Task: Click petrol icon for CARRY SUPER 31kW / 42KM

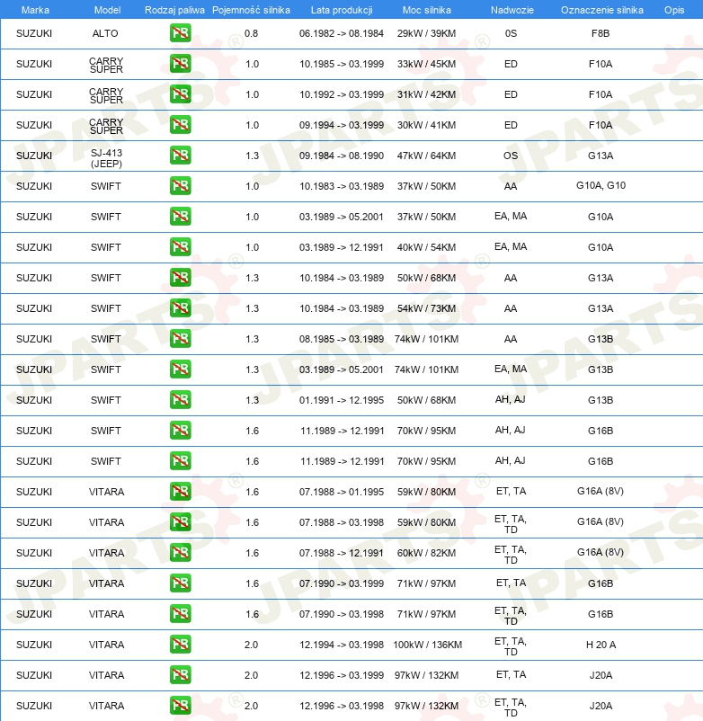Action: 180,94
